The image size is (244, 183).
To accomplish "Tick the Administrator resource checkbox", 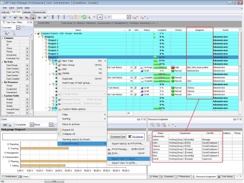I will click(149, 136).
